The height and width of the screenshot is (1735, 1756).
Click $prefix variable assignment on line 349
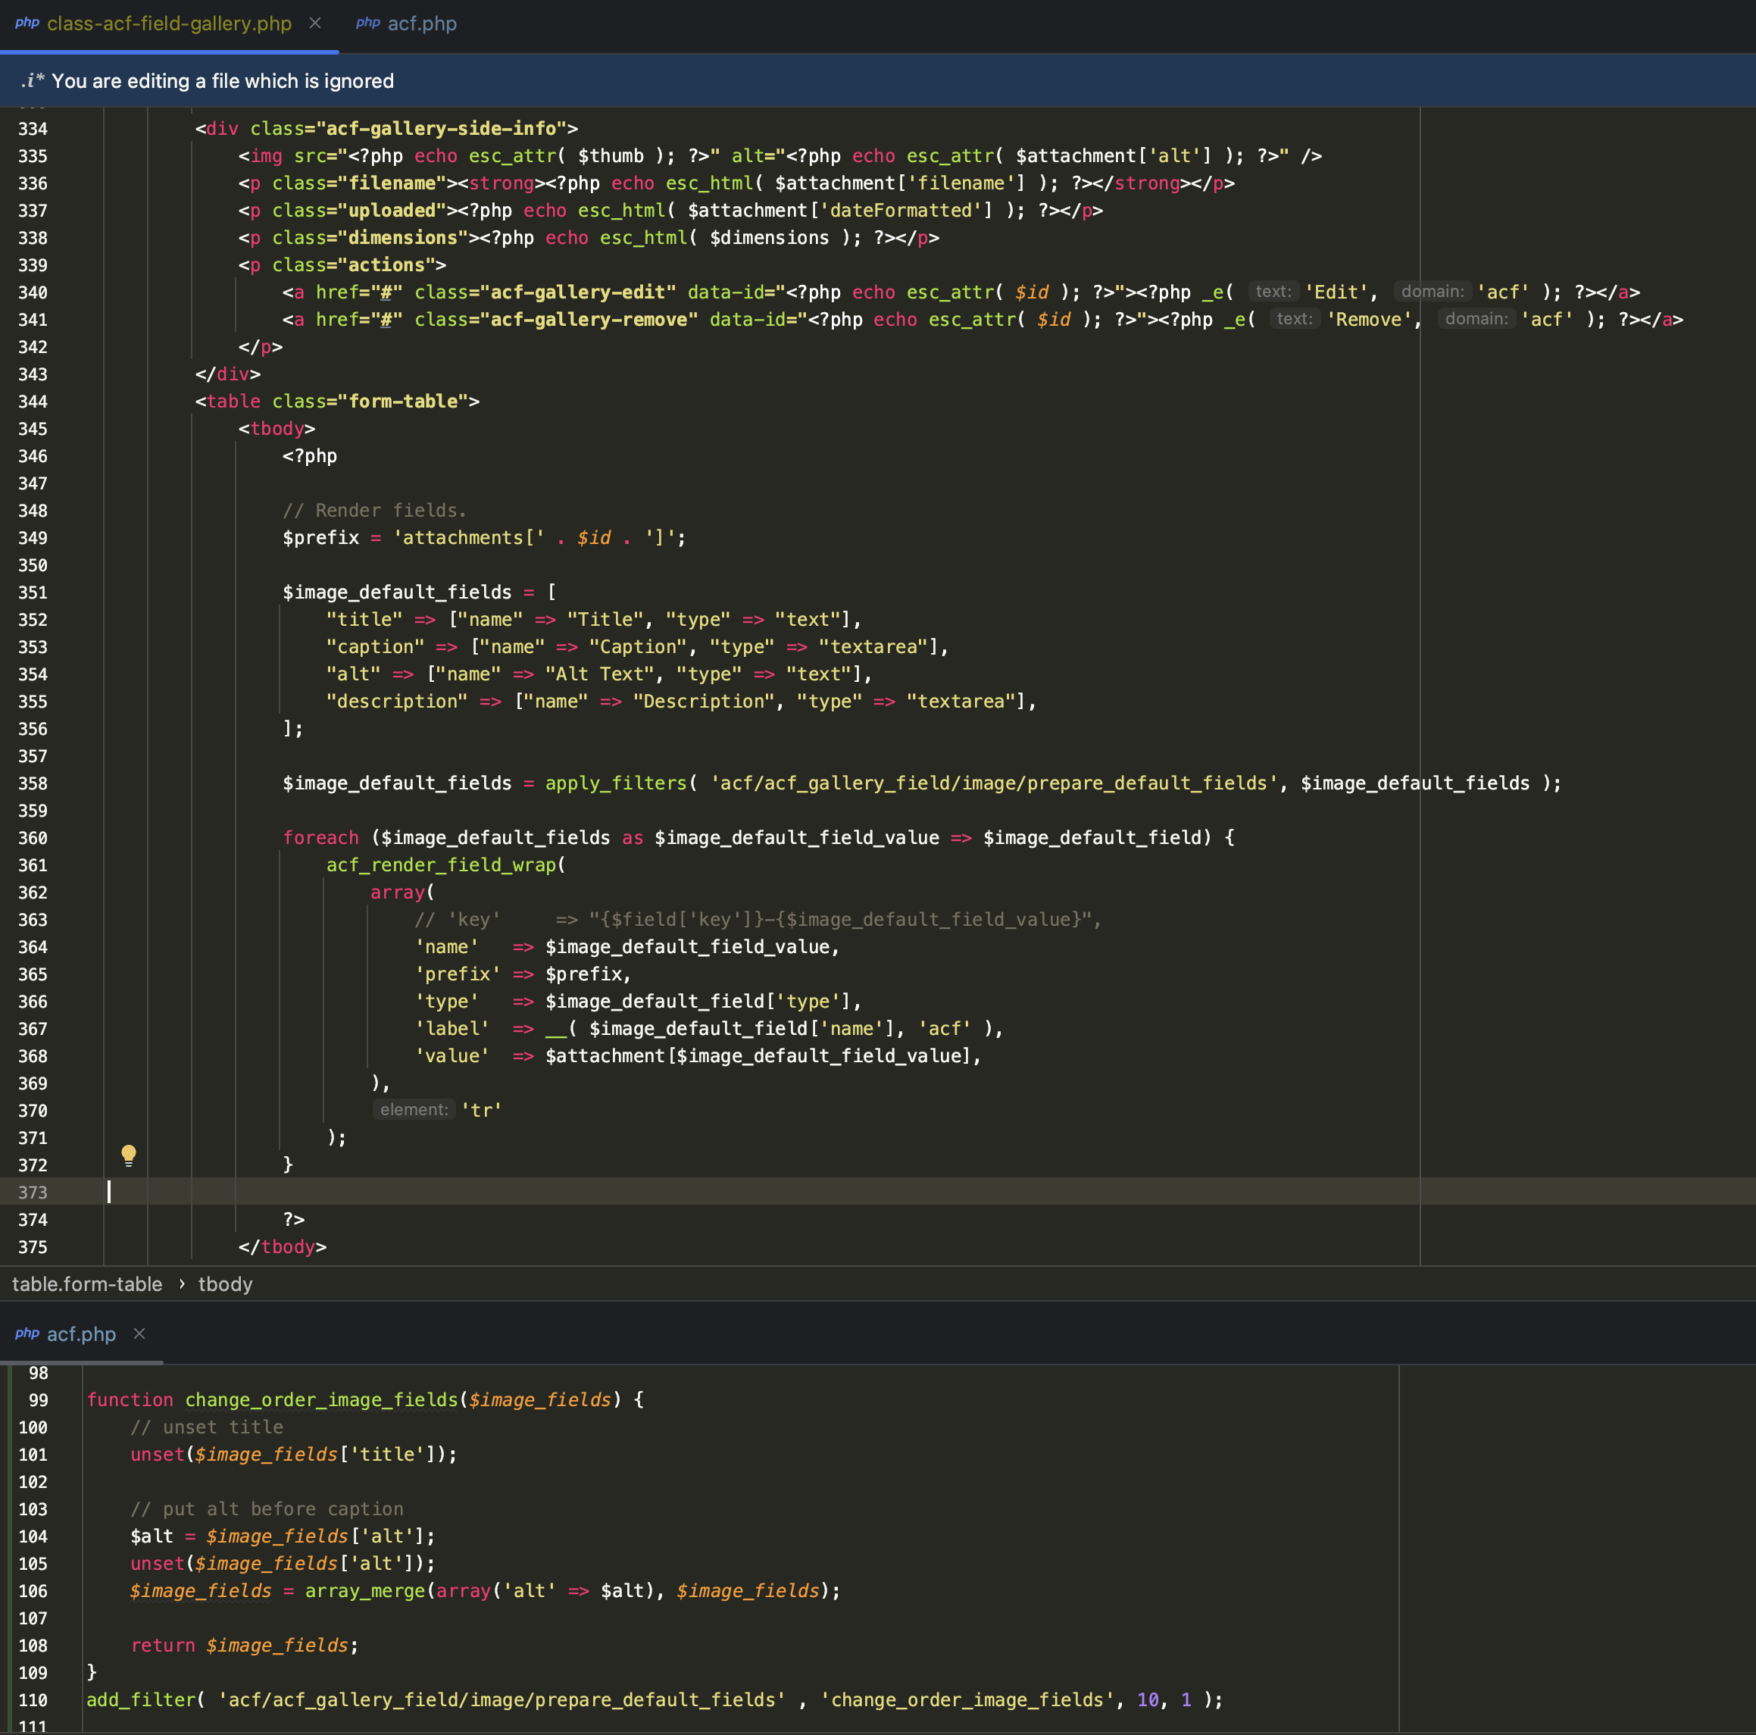321,538
